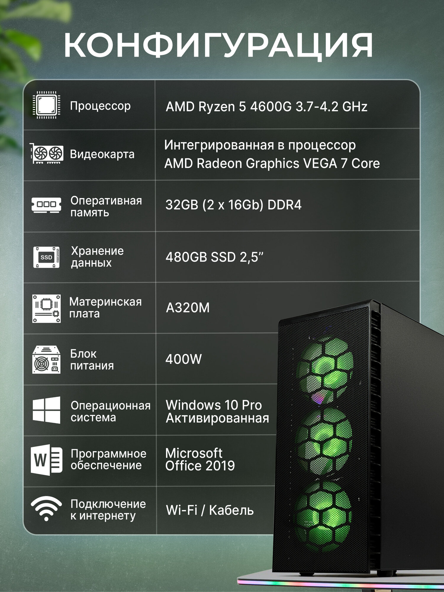444x592 pixels.
Task: Click the Wi-Fi signal icon
Action: tap(46, 509)
